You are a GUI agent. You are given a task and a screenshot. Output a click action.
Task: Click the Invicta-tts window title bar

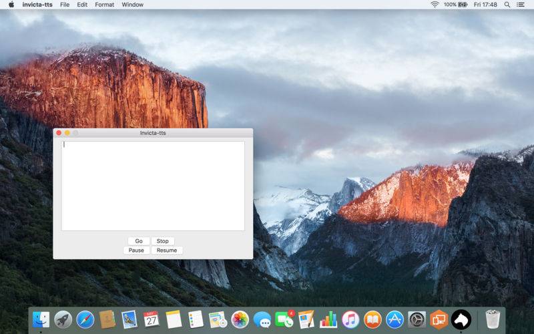(153, 132)
